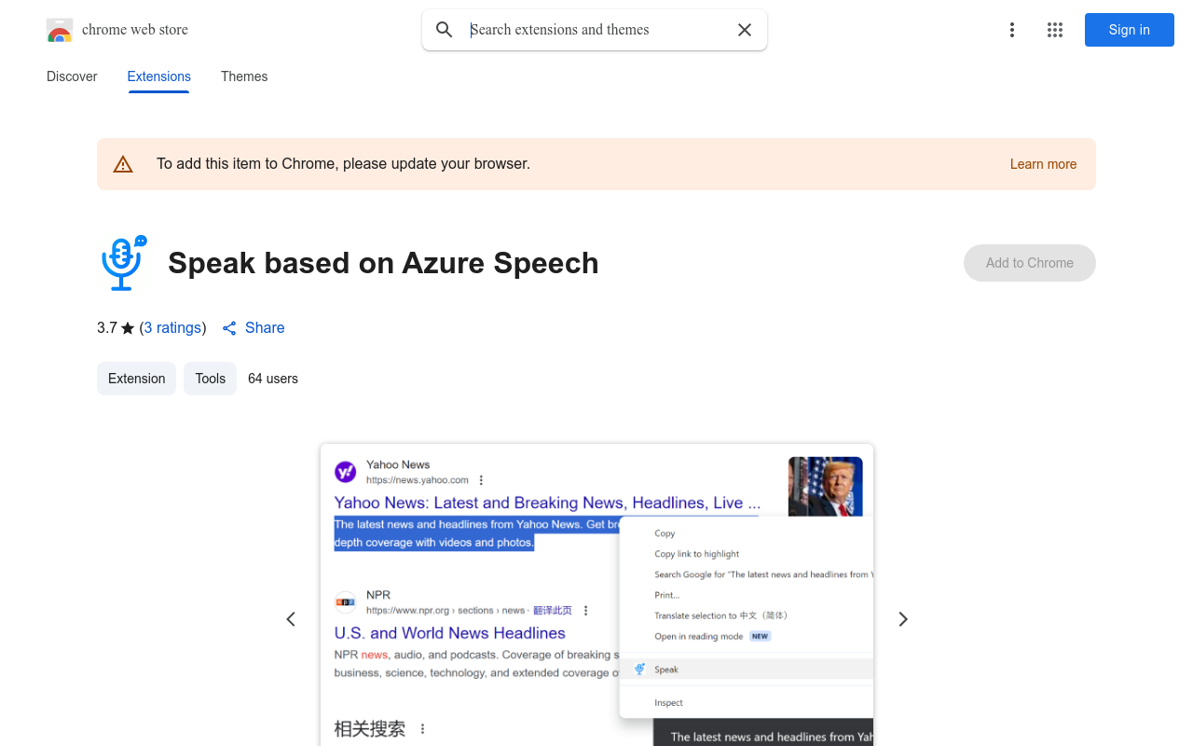Show the previous screenshot with left arrow
This screenshot has height=746, width=1193.
click(x=291, y=619)
